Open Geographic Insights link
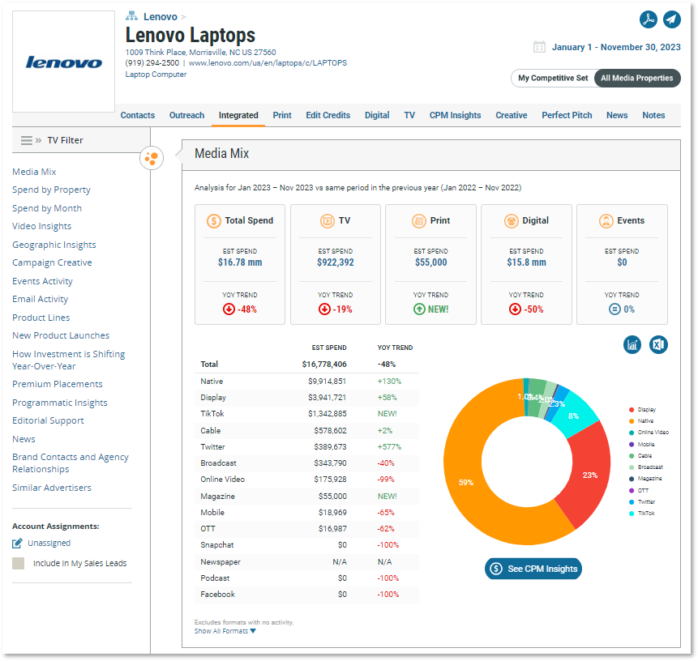This screenshot has height=661, width=698. point(54,245)
